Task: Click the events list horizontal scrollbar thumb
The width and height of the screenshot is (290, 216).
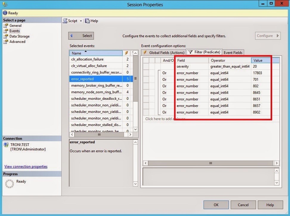Action: coord(99,134)
